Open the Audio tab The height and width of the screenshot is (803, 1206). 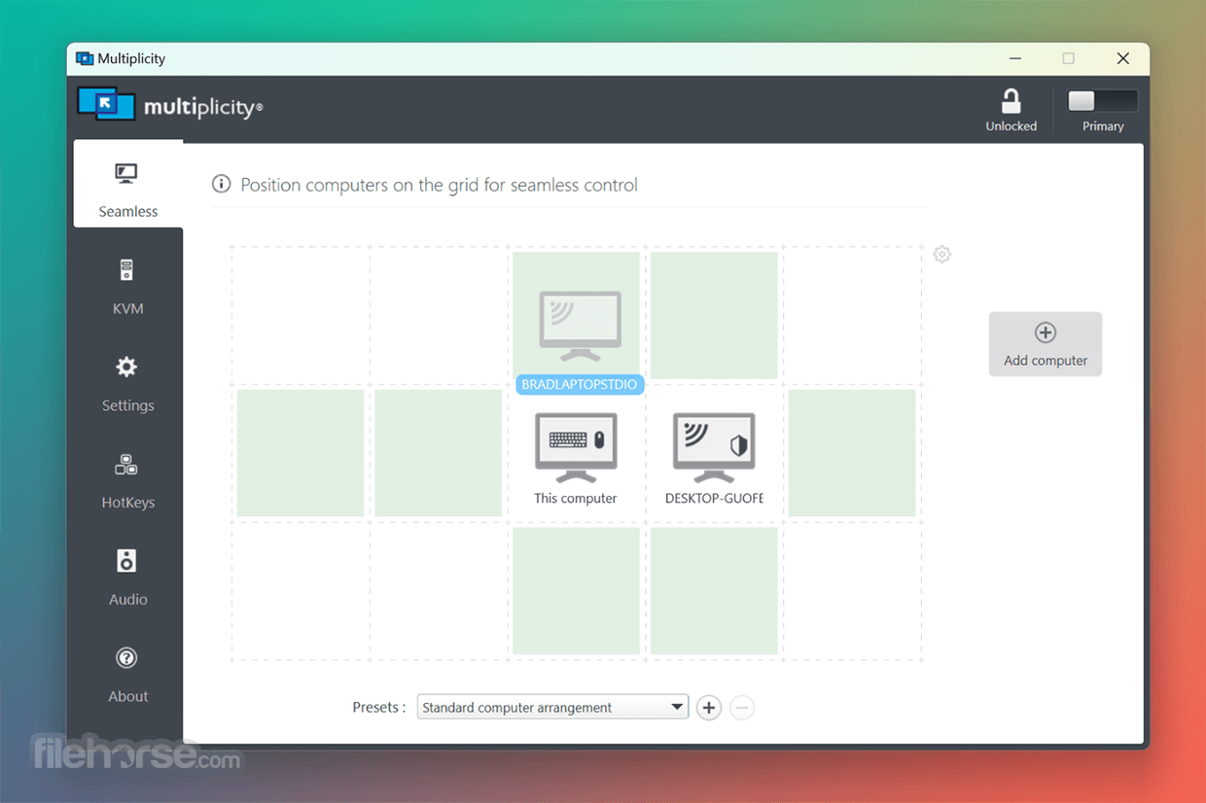(x=127, y=577)
